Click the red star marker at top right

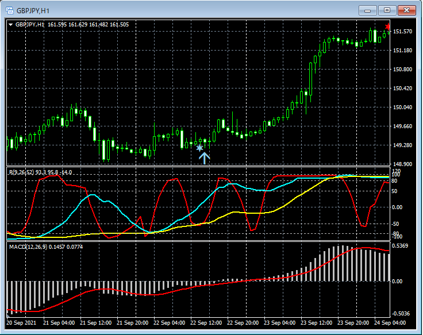[x=388, y=26]
